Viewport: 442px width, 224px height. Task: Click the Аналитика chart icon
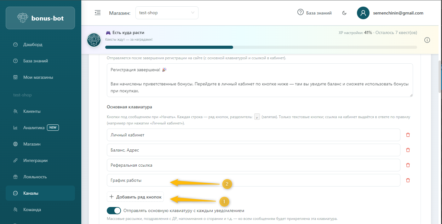click(15, 128)
